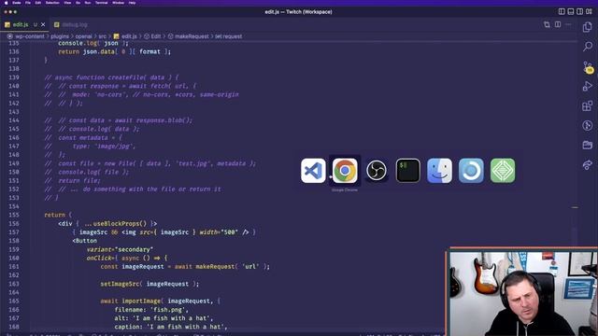Expand Edit symbol breadcrumb
Image resolution: width=598 pixels, height=336 pixels.
point(156,36)
